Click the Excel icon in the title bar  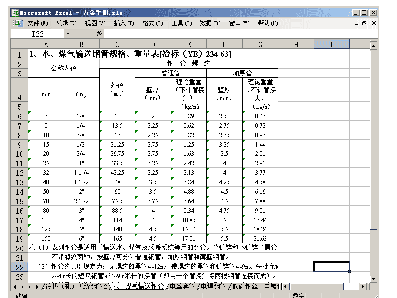coord(15,13)
